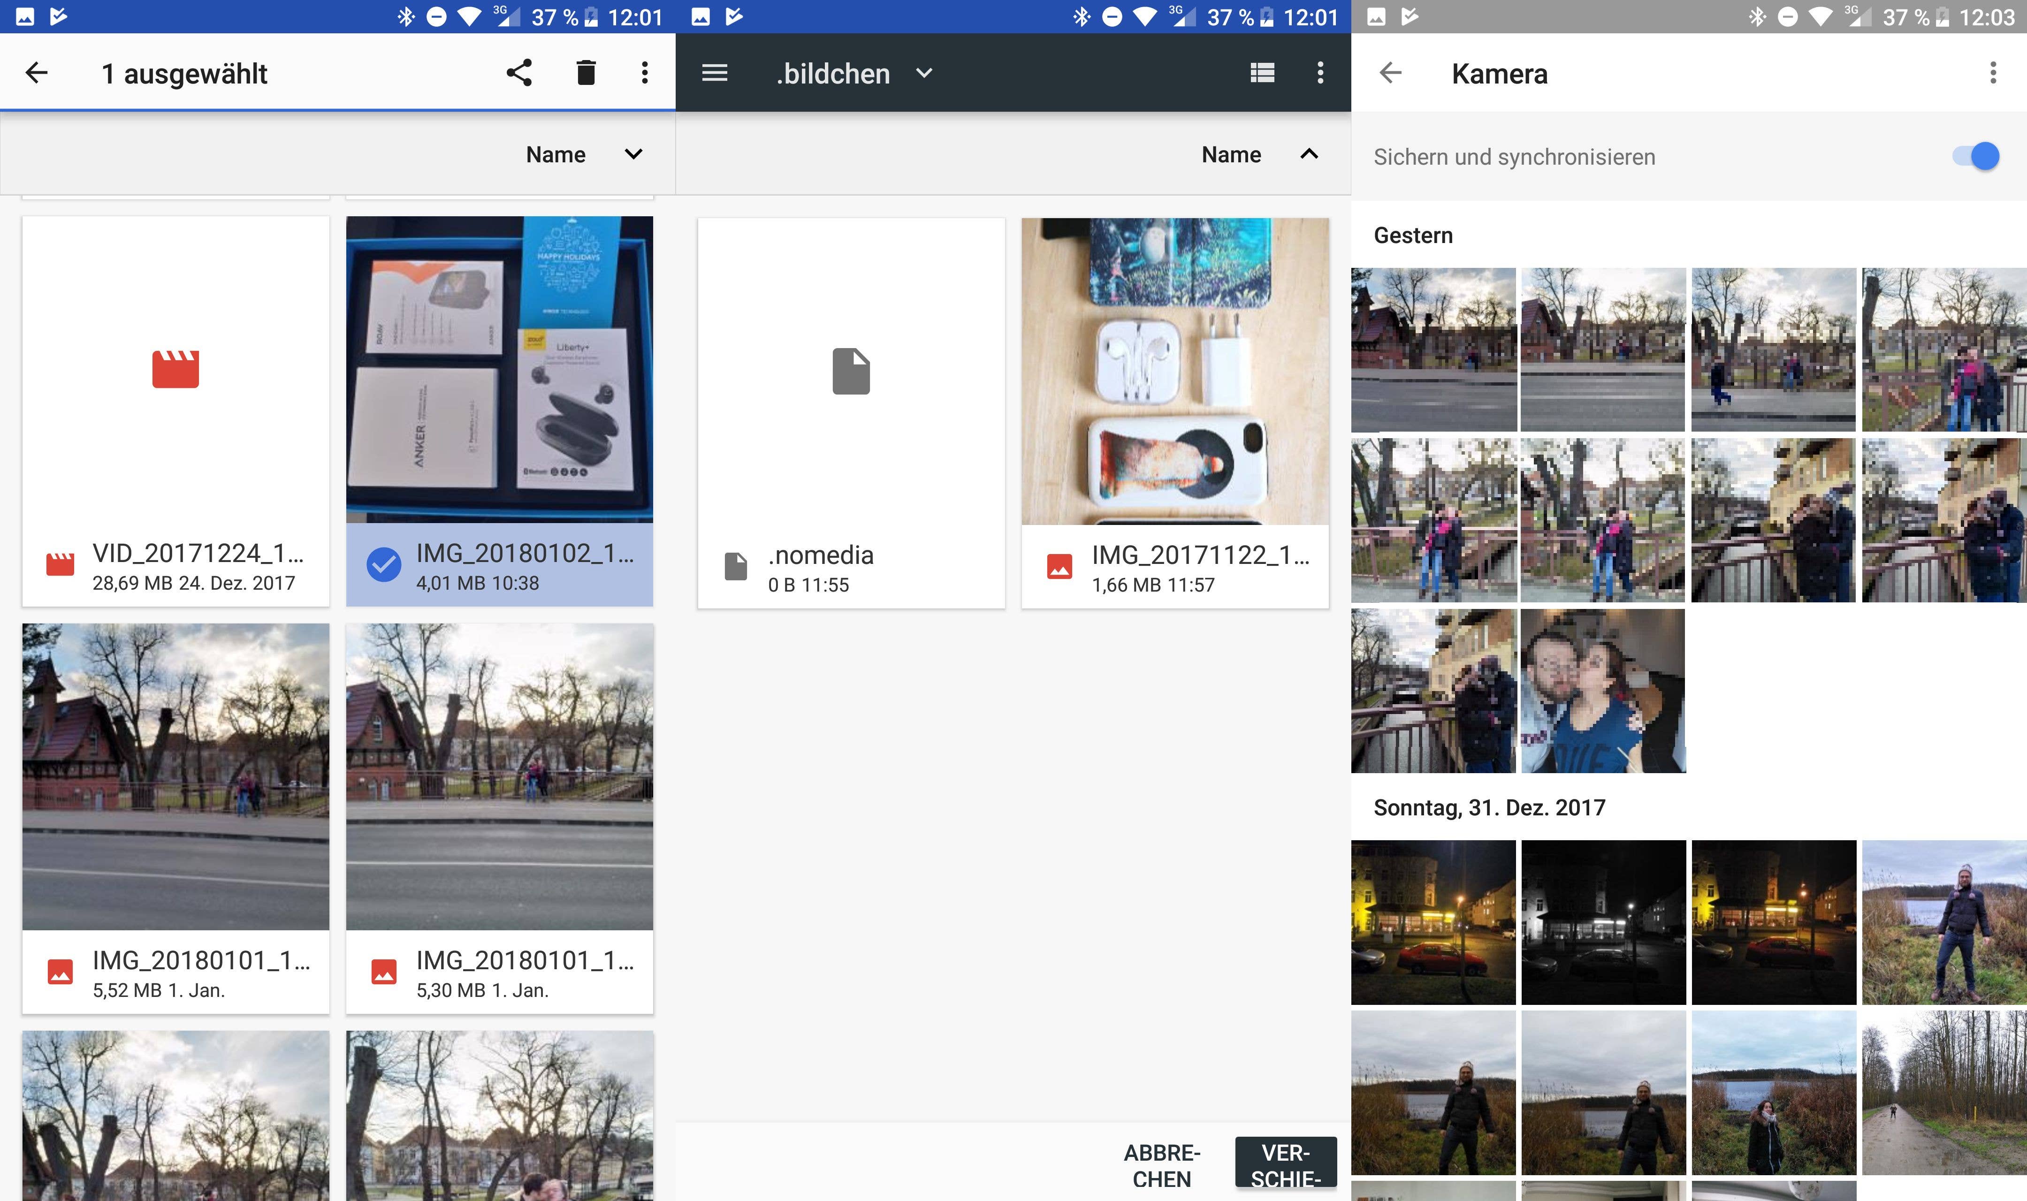The width and height of the screenshot is (2027, 1201).
Task: Disable Sichern und synchronisieren
Action: [x=1975, y=156]
